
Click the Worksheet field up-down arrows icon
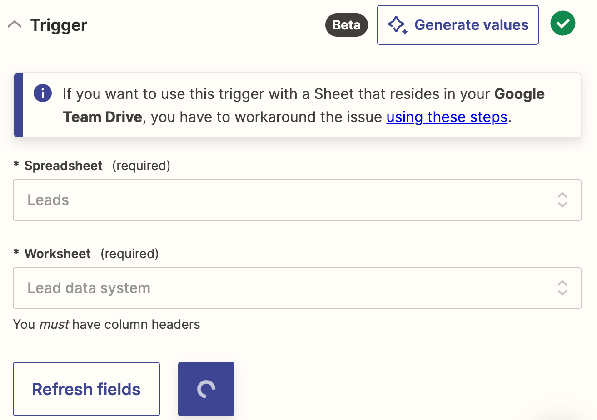tap(562, 288)
